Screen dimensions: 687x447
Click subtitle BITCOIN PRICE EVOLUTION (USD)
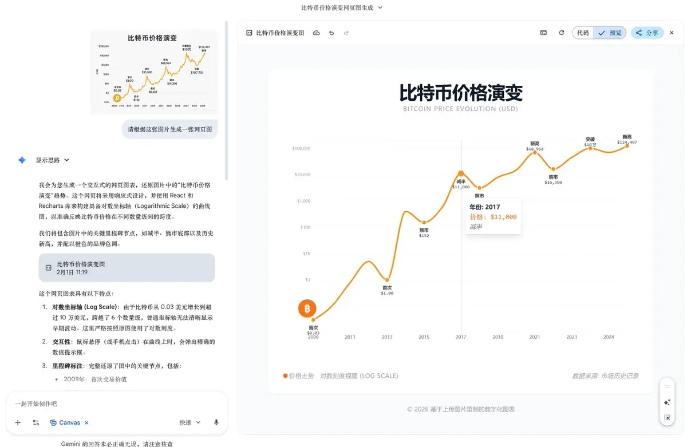[x=461, y=109]
